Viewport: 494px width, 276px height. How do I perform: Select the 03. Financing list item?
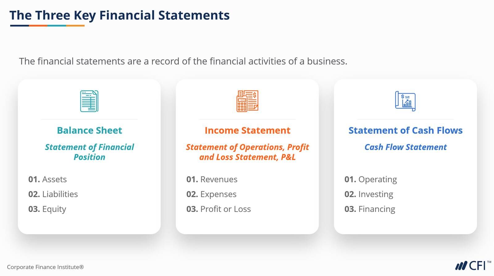point(370,209)
